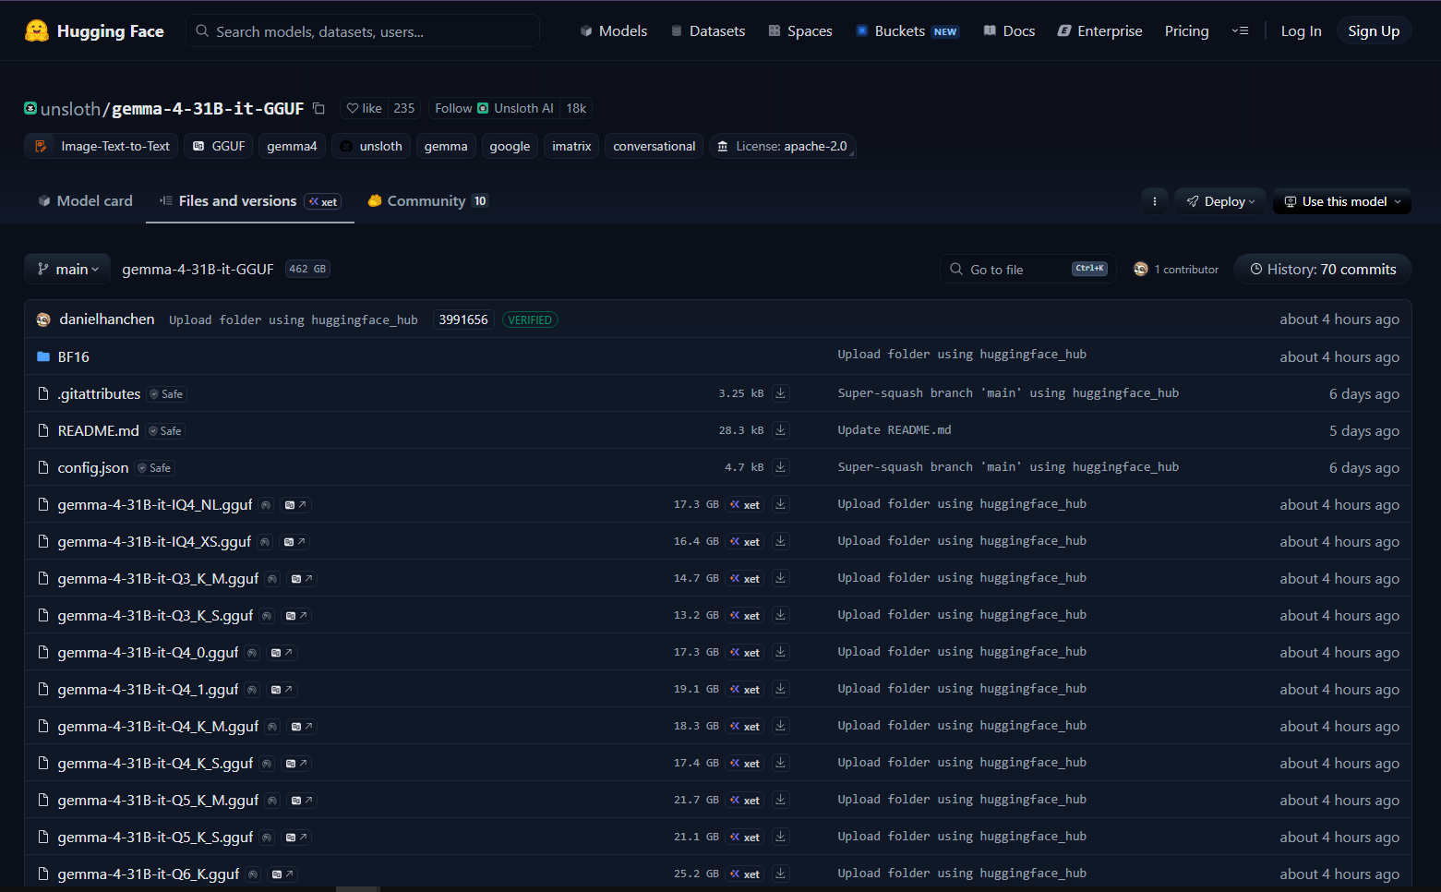Click the Log In link
This screenshot has height=892, width=1441.
tap(1301, 30)
